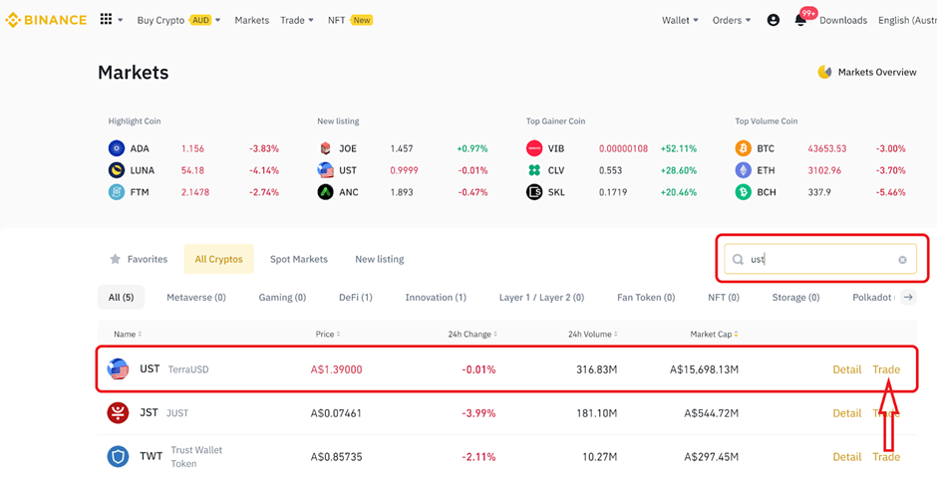Open Detail for UST TerraUSD
The width and height of the screenshot is (937, 478).
(x=846, y=369)
